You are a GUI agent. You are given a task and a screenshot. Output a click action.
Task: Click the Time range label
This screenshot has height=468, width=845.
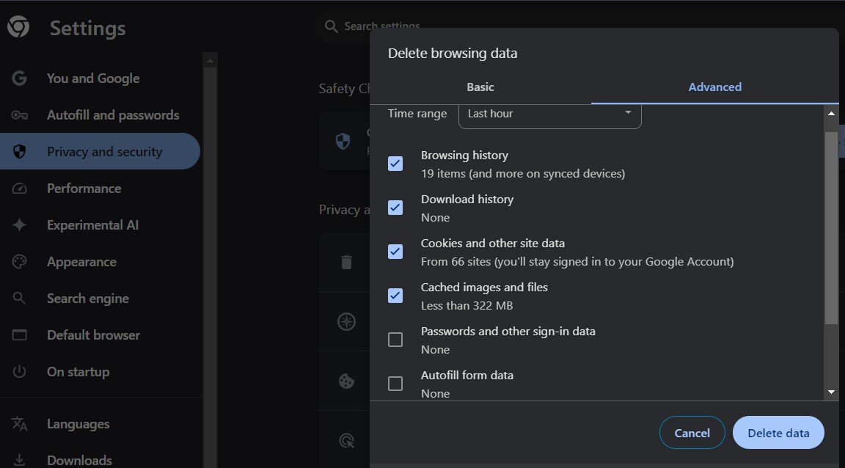point(417,114)
